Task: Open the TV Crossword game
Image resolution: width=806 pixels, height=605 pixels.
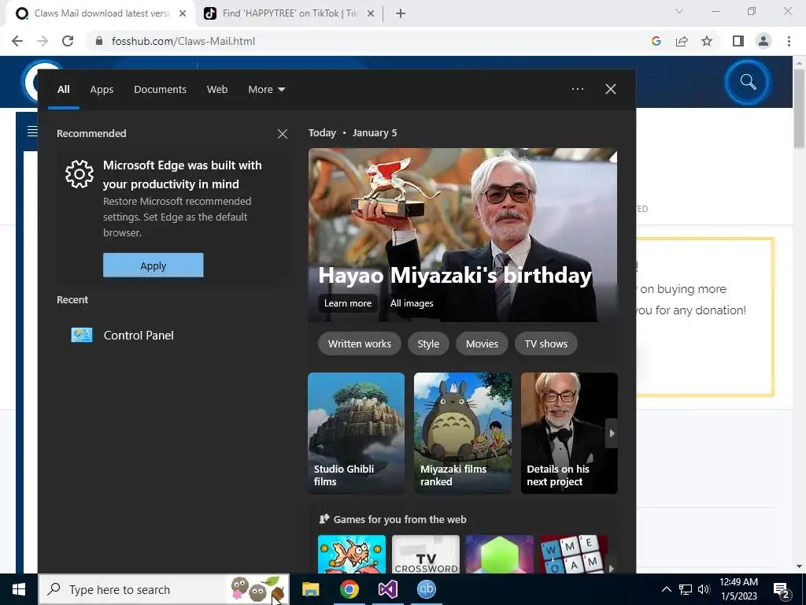Action: coord(426,555)
